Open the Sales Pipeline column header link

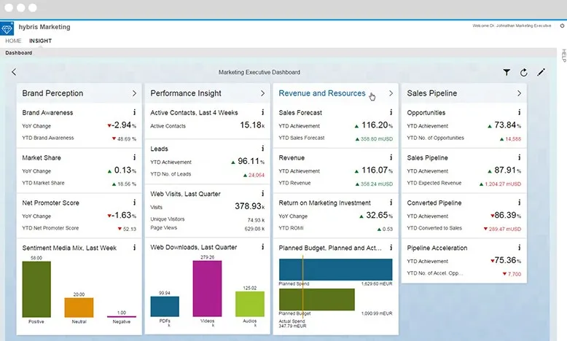point(431,93)
